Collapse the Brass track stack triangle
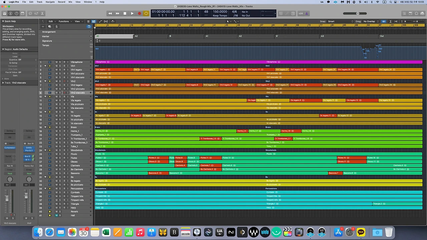427x240 pixels. click(45, 127)
